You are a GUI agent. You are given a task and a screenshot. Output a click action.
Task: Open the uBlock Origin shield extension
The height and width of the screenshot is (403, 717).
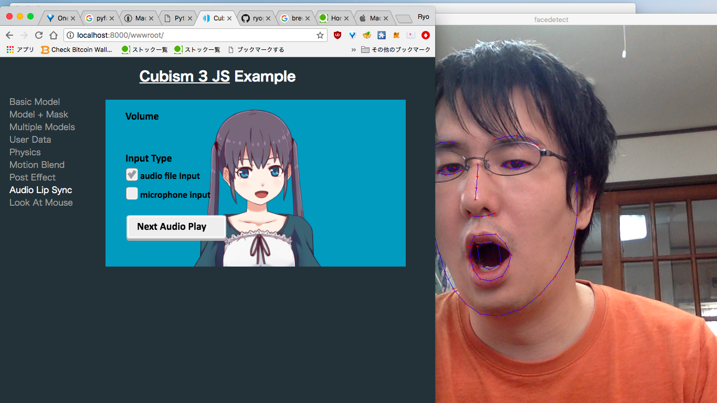[338, 35]
